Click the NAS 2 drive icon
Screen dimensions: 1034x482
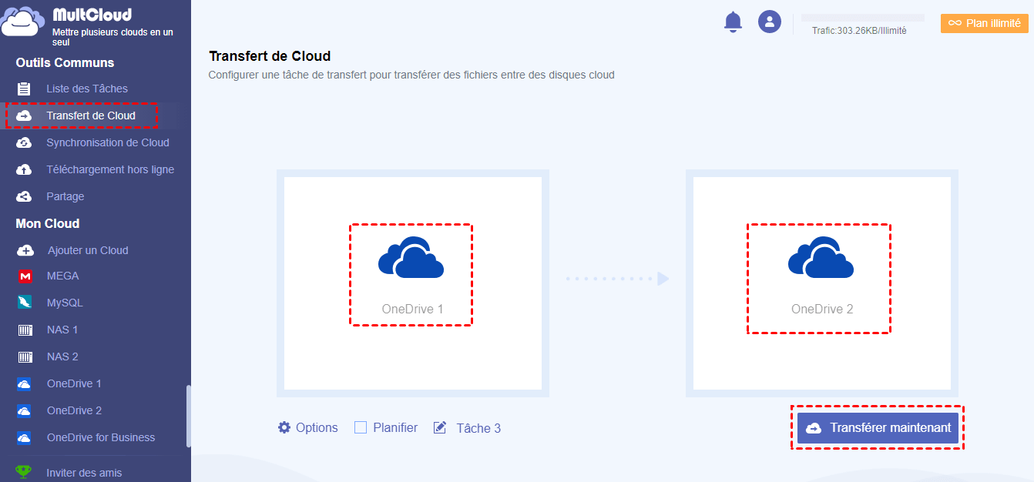[25, 357]
